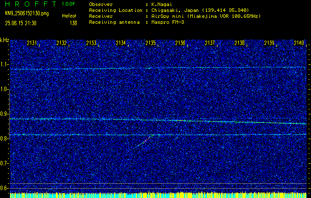Click the Receiving antenna field label
Viewport: 311px width, 198px height.
tap(114, 22)
